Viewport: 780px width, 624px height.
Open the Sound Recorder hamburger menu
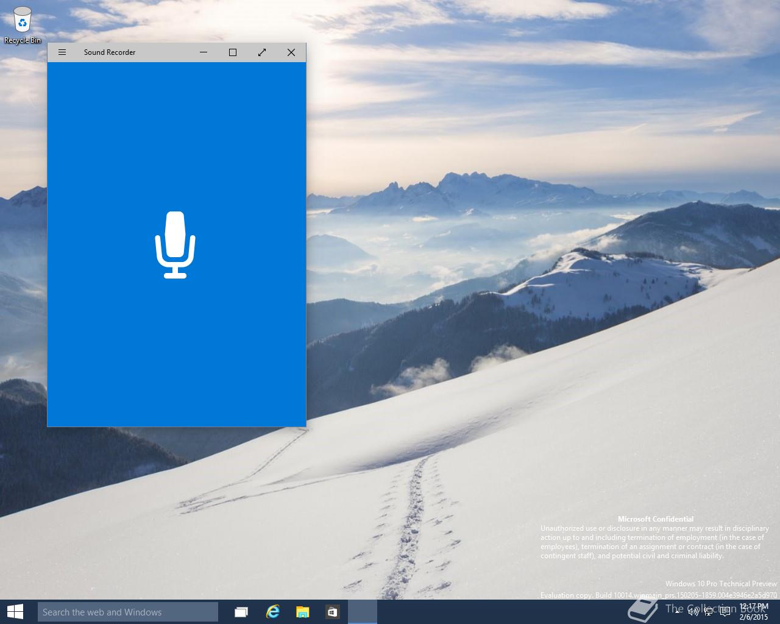(62, 52)
